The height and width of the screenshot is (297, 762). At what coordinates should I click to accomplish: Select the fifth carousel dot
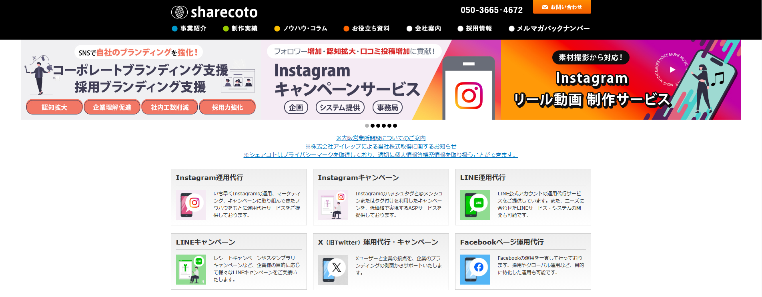[389, 126]
